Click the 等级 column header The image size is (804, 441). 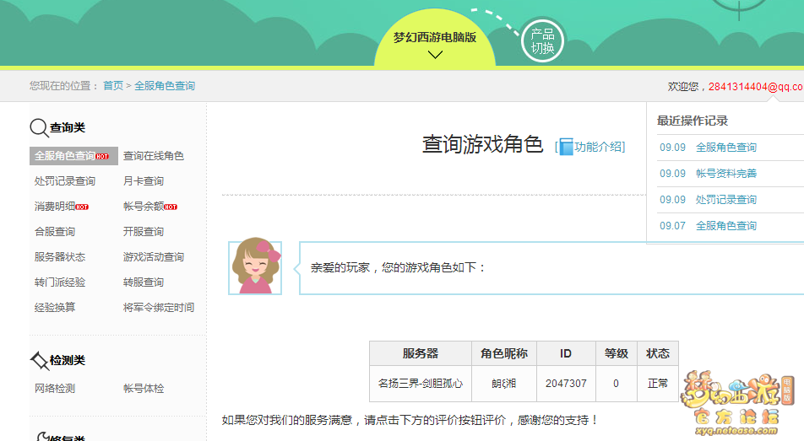617,353
